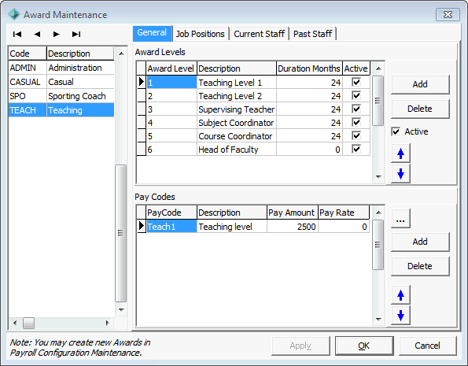Click the scroll-down arrow of Award Levels grid
468x366 pixels.
click(378, 177)
